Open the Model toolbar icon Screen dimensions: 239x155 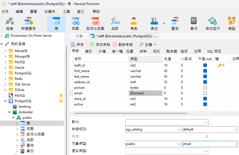coord(231,21)
